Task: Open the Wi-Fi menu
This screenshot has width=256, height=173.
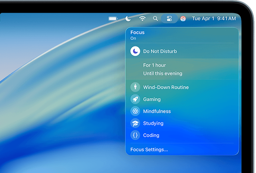Action: 142,18
